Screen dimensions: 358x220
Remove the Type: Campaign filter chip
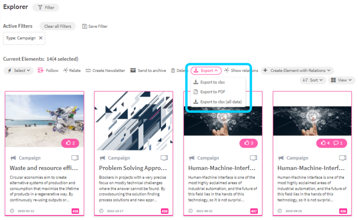[x=41, y=38]
